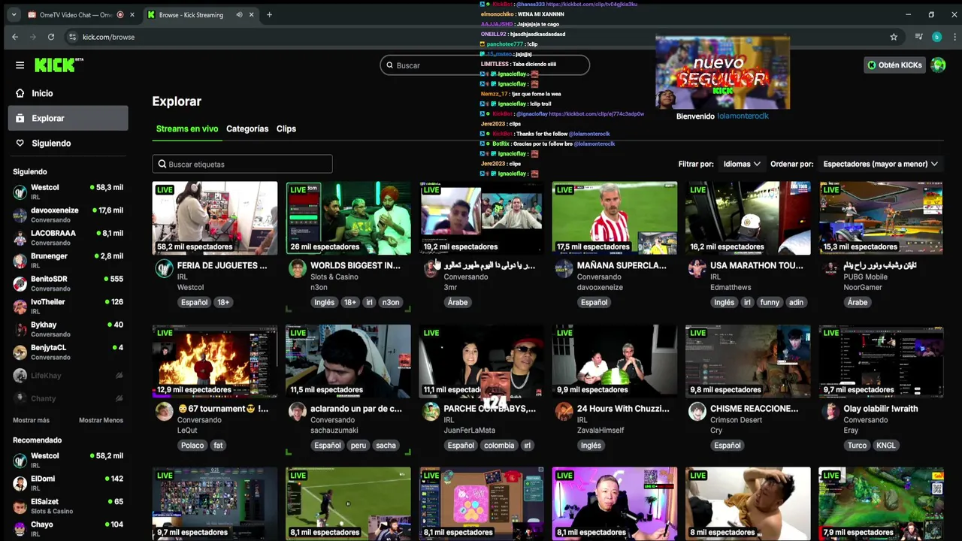The image size is (962, 541).
Task: Click the LACOBRAAA avatar in sidebar
Action: [20, 237]
